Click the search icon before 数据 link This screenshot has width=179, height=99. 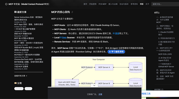click(x=114, y=33)
